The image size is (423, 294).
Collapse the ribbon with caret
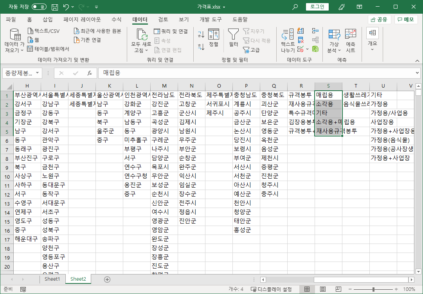417,61
